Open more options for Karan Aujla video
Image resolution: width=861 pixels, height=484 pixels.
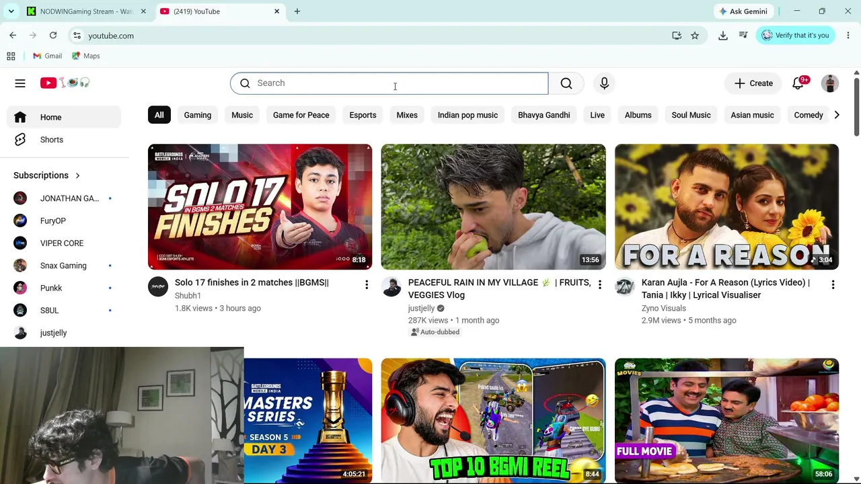833,285
